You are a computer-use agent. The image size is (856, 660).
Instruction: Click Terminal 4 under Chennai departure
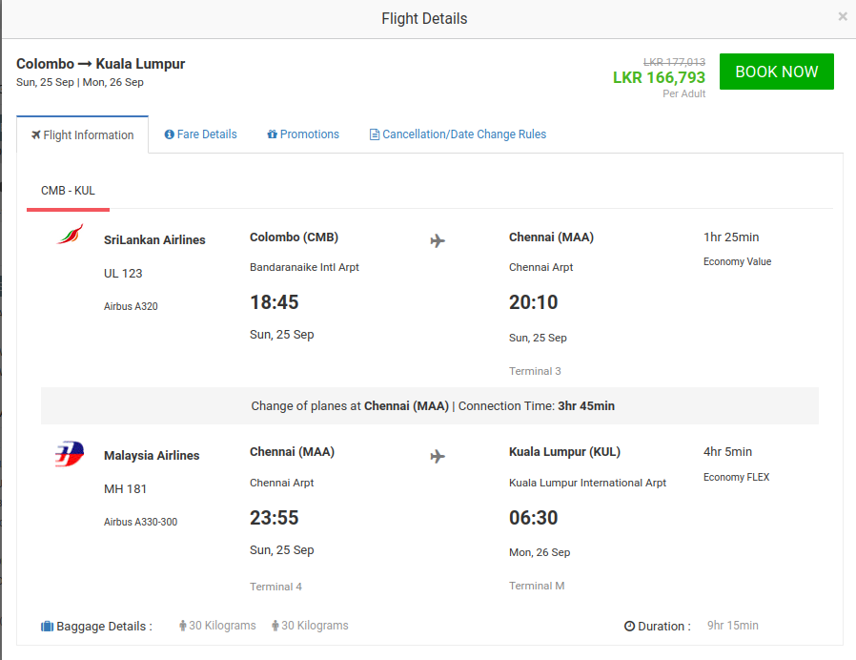point(275,587)
